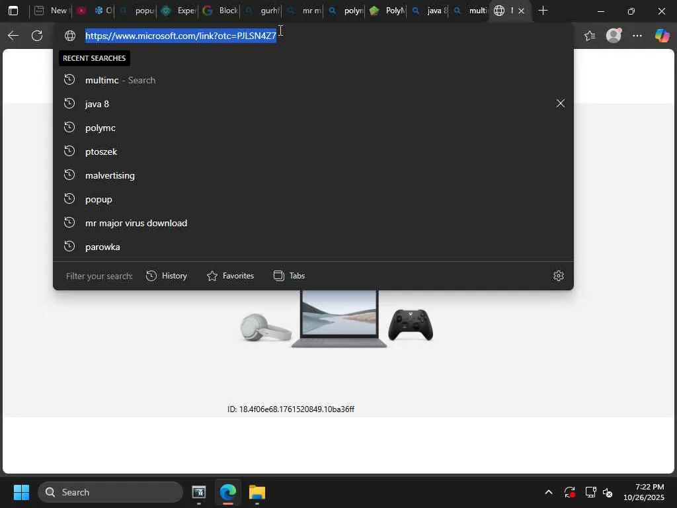
Task: Select the 'multimc - Search' suggestion
Action: pyautogui.click(x=313, y=80)
